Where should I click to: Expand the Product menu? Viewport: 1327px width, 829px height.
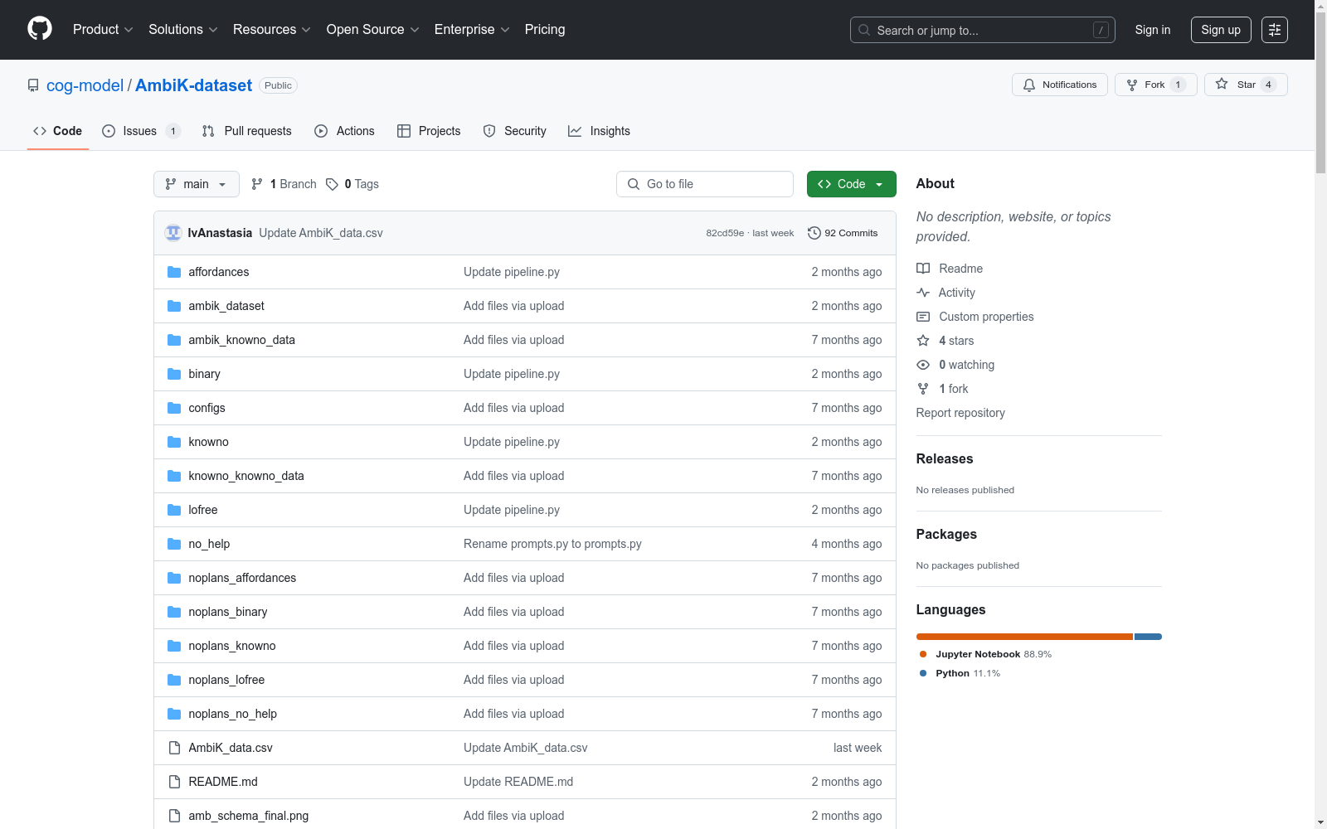(x=103, y=30)
